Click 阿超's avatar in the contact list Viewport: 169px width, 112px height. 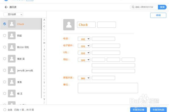pyautogui.click(x=12, y=35)
